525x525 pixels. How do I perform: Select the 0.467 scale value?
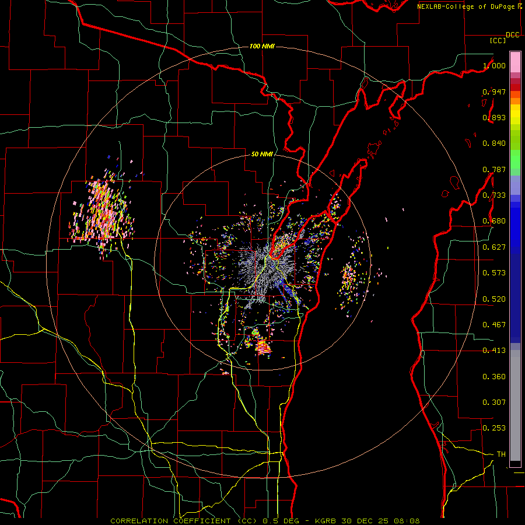click(494, 325)
